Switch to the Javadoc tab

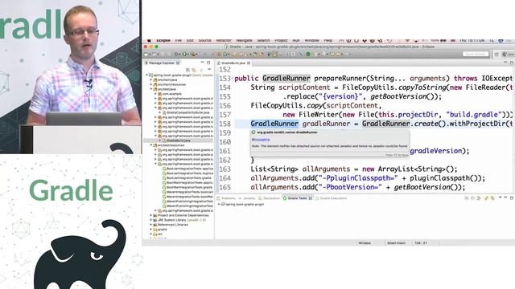[247, 198]
